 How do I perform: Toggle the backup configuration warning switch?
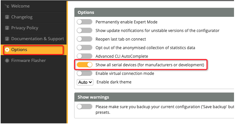tap(84, 107)
